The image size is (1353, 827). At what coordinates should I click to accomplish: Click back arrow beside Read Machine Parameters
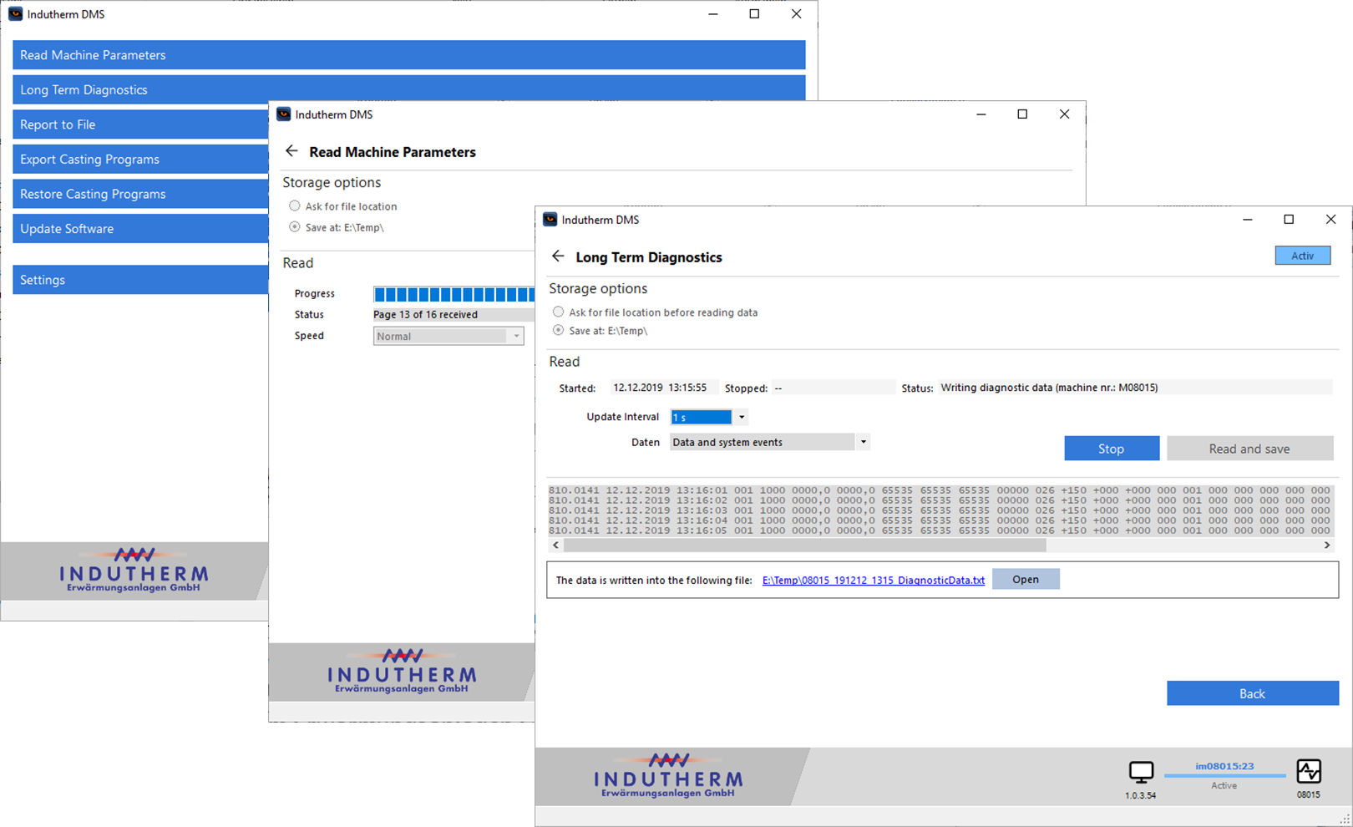click(291, 151)
